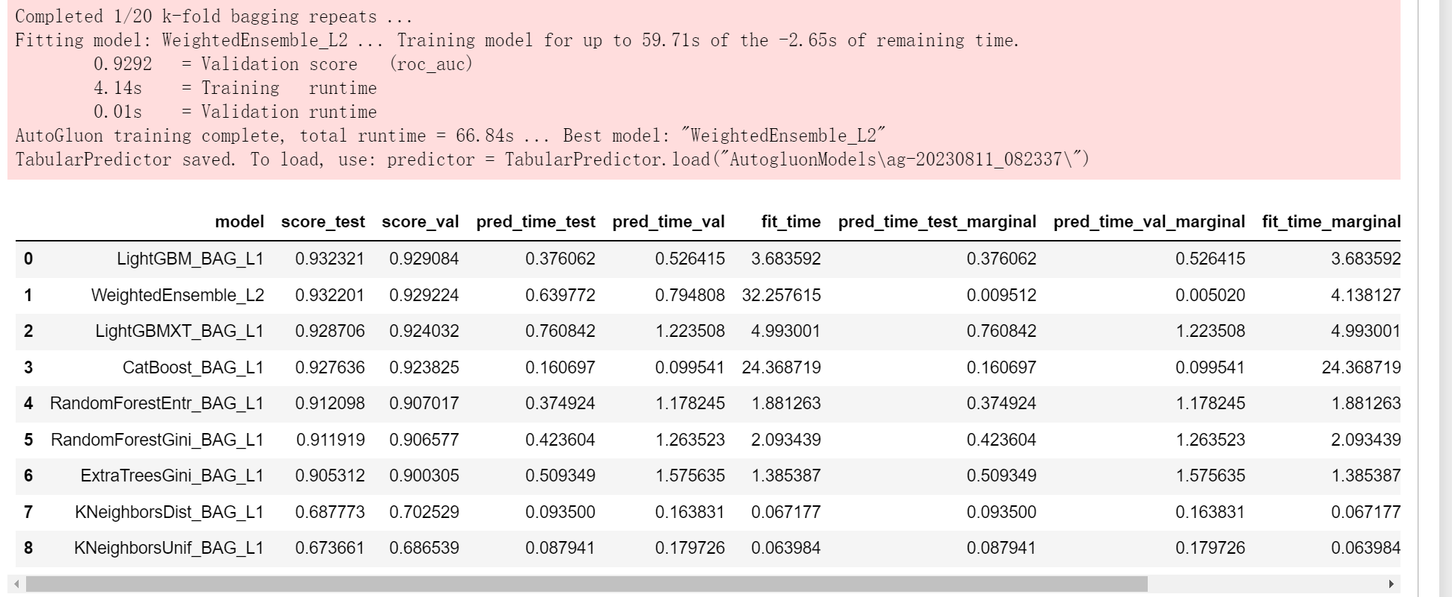
Task: Click the RandomForestGini_BAG_L1 model name
Action: pos(157,440)
